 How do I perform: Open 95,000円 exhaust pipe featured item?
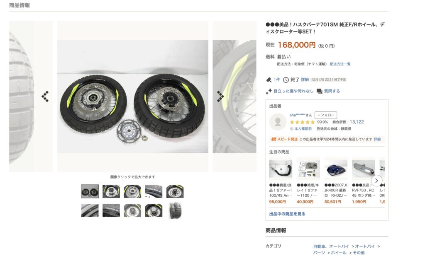(x=281, y=169)
